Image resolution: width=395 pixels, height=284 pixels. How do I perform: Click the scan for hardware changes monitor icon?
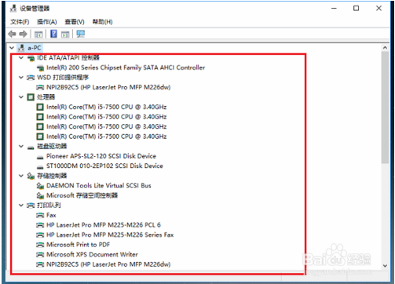(81, 34)
